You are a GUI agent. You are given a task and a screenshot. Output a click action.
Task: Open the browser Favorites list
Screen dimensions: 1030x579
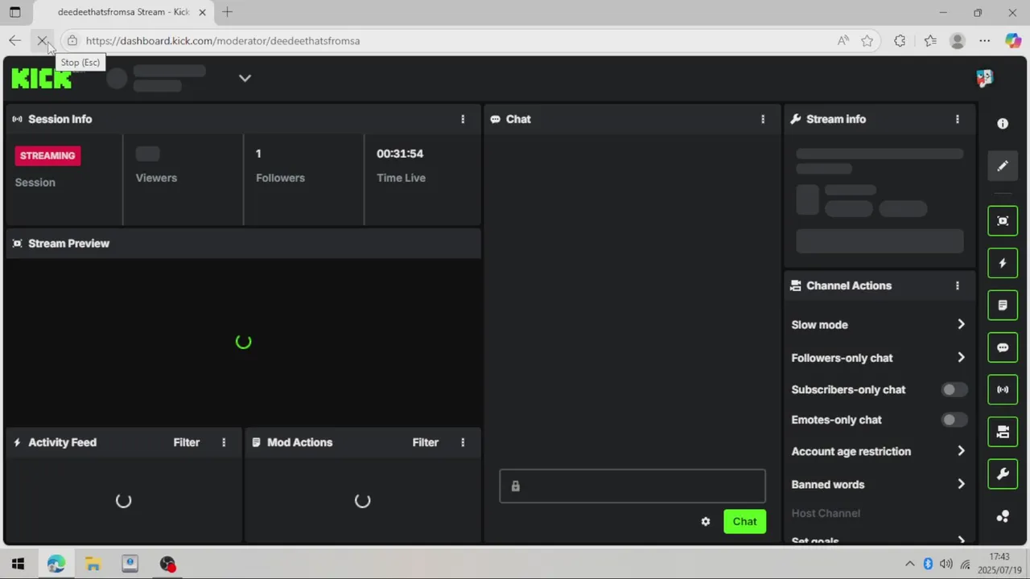930,40
